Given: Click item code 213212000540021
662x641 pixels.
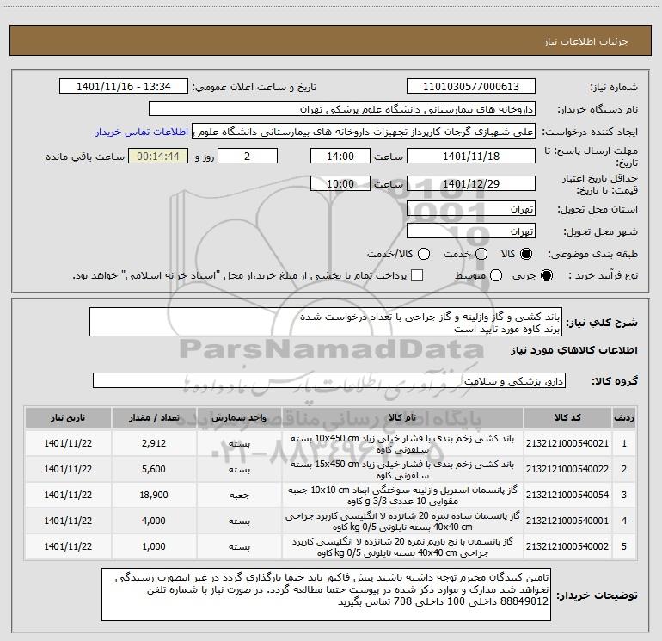Looking at the screenshot, I should tap(567, 443).
